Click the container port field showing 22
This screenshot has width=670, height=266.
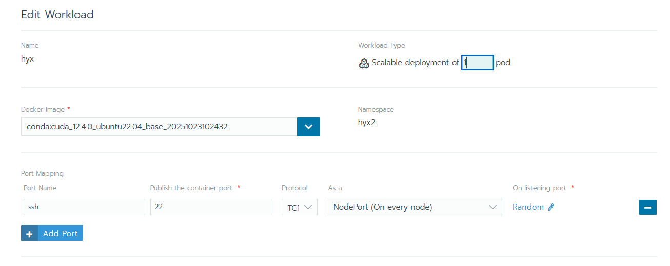210,207
